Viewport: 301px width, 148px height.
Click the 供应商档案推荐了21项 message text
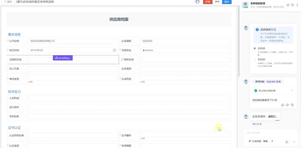pos(265,100)
